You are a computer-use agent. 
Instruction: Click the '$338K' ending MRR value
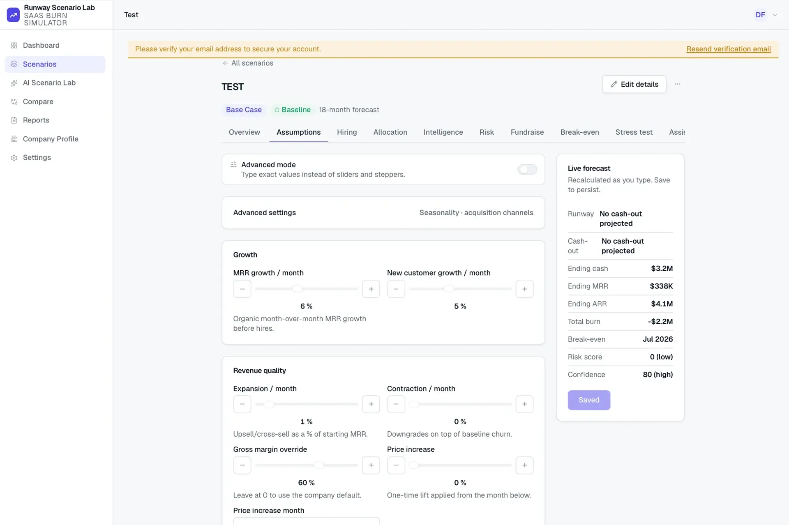click(661, 286)
